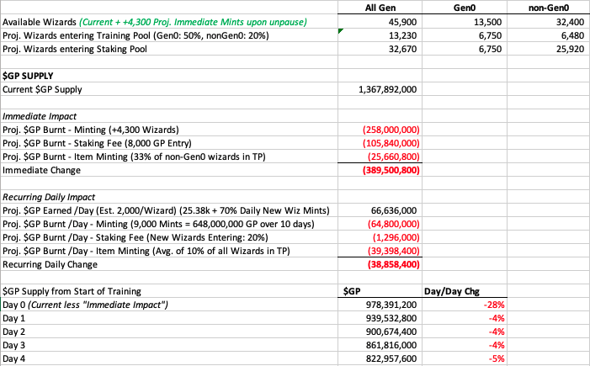Click the Item Minting 33% of non-Gen0 label
This screenshot has height=366, width=590.
tap(134, 156)
